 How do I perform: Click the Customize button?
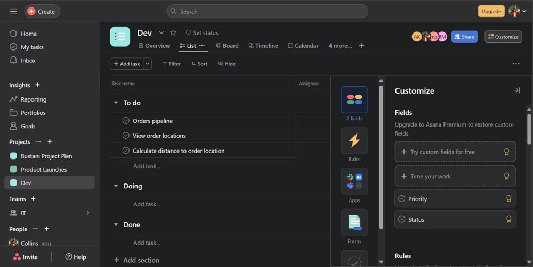[x=503, y=37]
